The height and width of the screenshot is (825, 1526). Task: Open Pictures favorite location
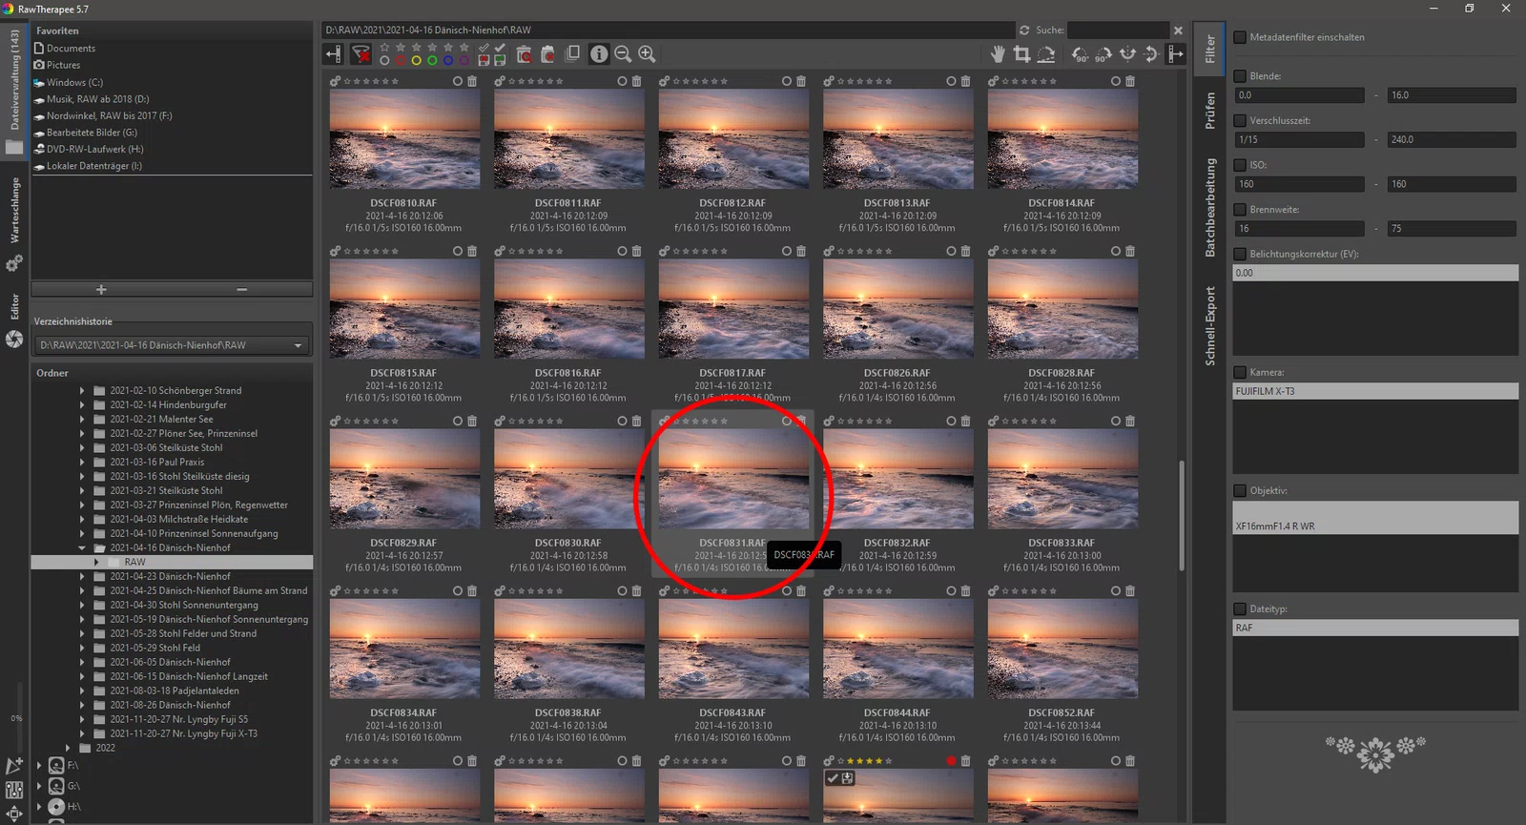coord(63,65)
